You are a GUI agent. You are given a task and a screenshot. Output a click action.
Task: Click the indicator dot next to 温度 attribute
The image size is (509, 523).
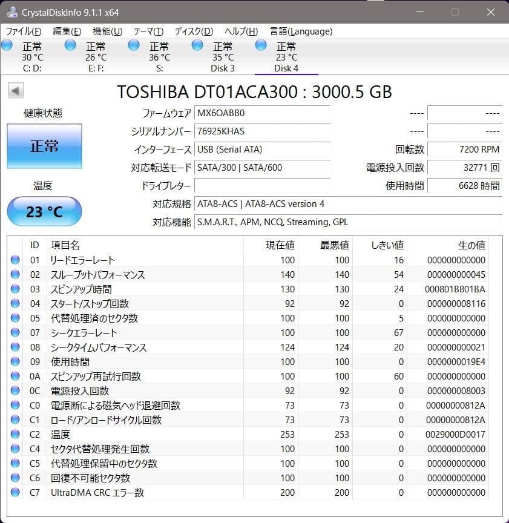[x=15, y=434]
